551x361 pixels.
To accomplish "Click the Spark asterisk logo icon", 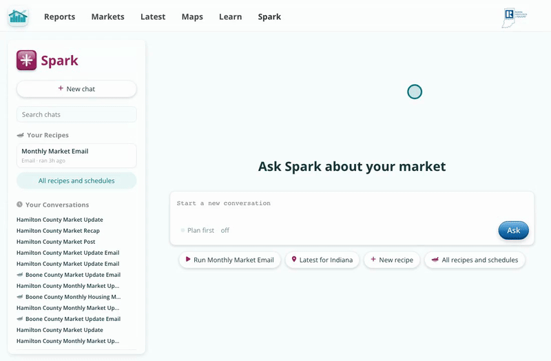I will click(x=26, y=60).
